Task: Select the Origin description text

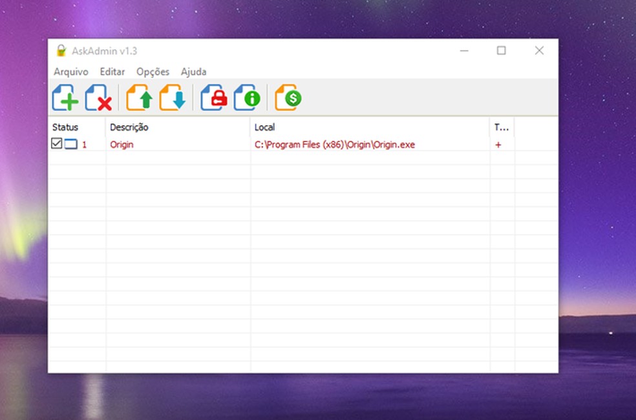Action: point(122,145)
